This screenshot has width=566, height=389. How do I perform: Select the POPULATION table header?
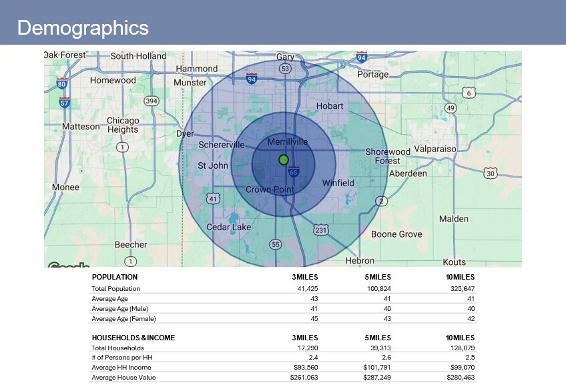pyautogui.click(x=115, y=277)
